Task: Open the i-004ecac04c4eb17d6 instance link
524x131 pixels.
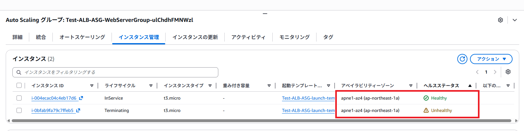Action: tap(54, 98)
